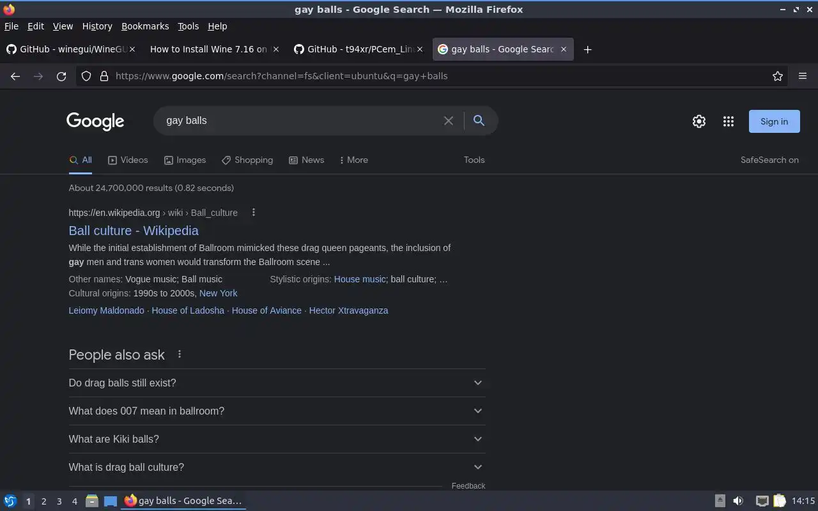Switch to workspace 2 in taskbar
The width and height of the screenshot is (818, 511).
pos(43,501)
